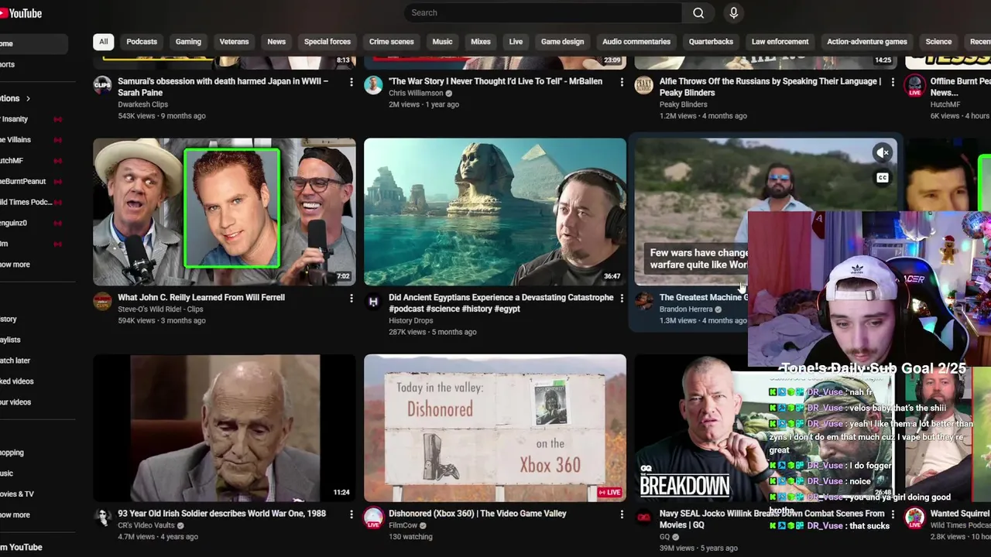Open Brandon Herrera channel avatar
This screenshot has height=557, width=991.
[644, 301]
